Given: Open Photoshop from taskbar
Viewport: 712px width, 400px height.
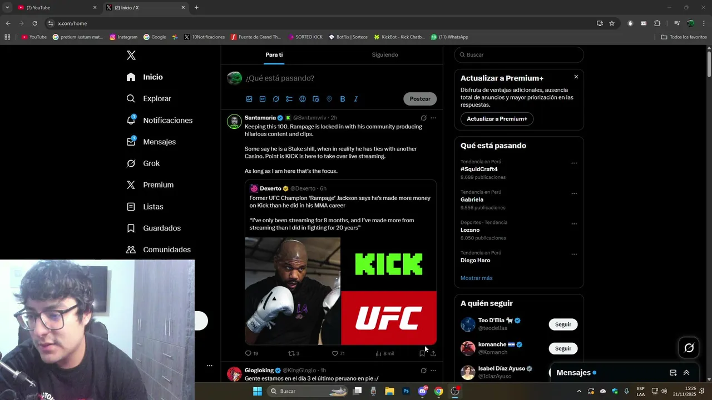Looking at the screenshot, I should pyautogui.click(x=406, y=391).
